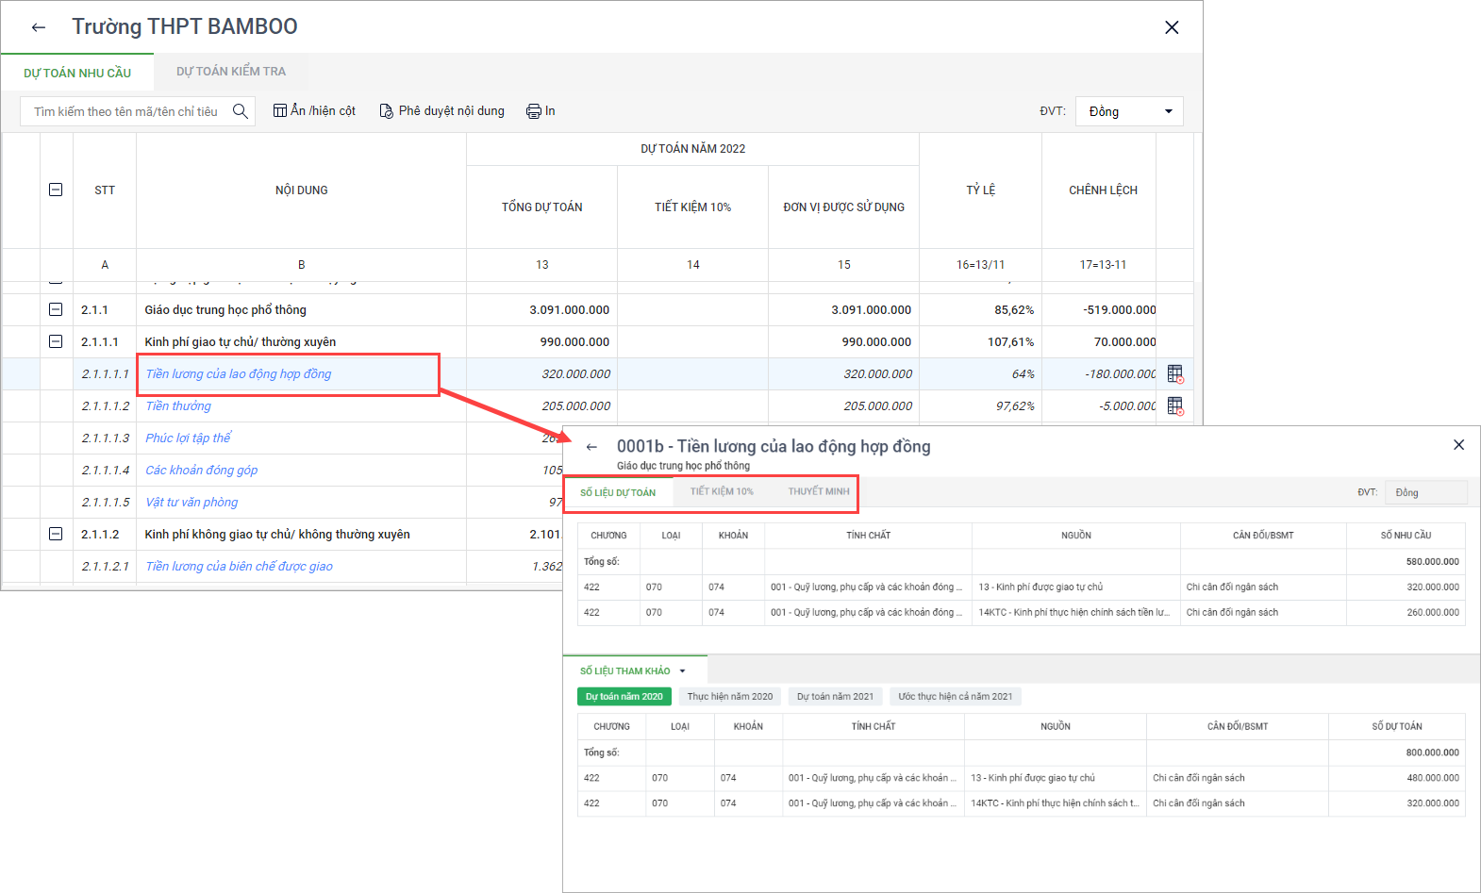Collapse row 2.1.1.1 Kinh phí giao tự chủ
Screen dimensions: 1481x893
coord(56,341)
